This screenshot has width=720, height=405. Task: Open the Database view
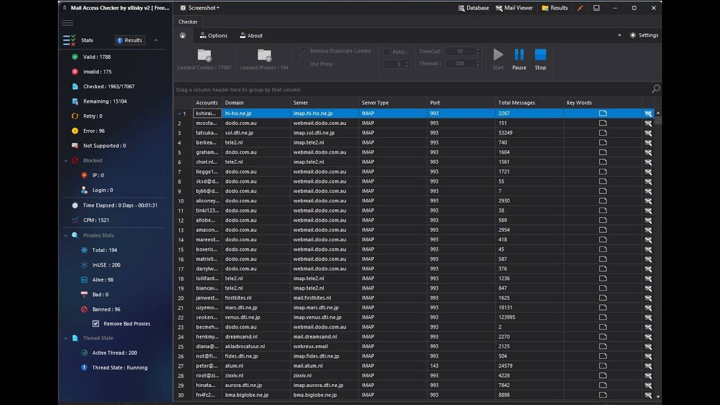pos(472,8)
